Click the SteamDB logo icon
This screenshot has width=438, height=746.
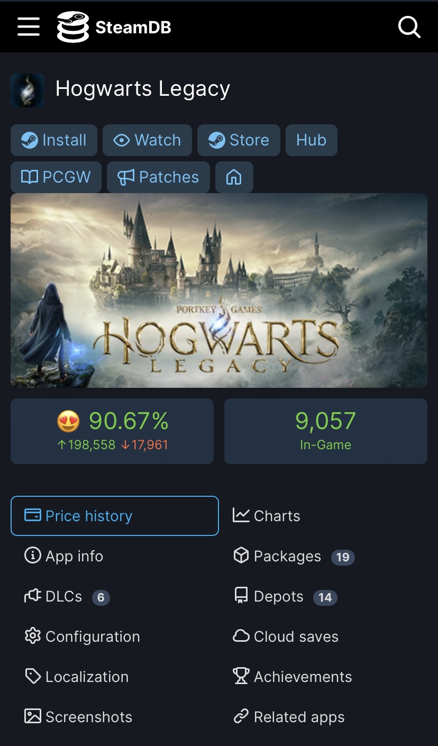pyautogui.click(x=73, y=27)
